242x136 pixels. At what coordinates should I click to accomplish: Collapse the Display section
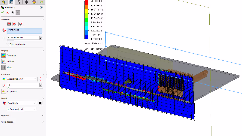coord(43,50)
